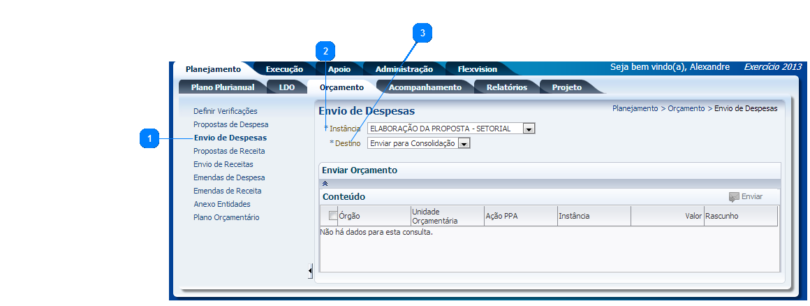Open Emendas de Despesa sidebar link
Viewport: 810px width, 306px height.
(x=229, y=177)
